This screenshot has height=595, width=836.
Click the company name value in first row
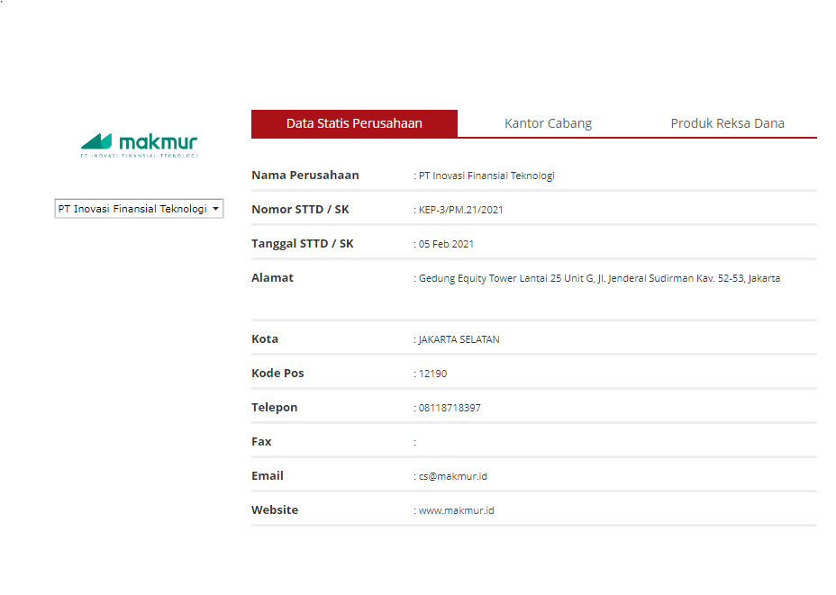pos(486,176)
